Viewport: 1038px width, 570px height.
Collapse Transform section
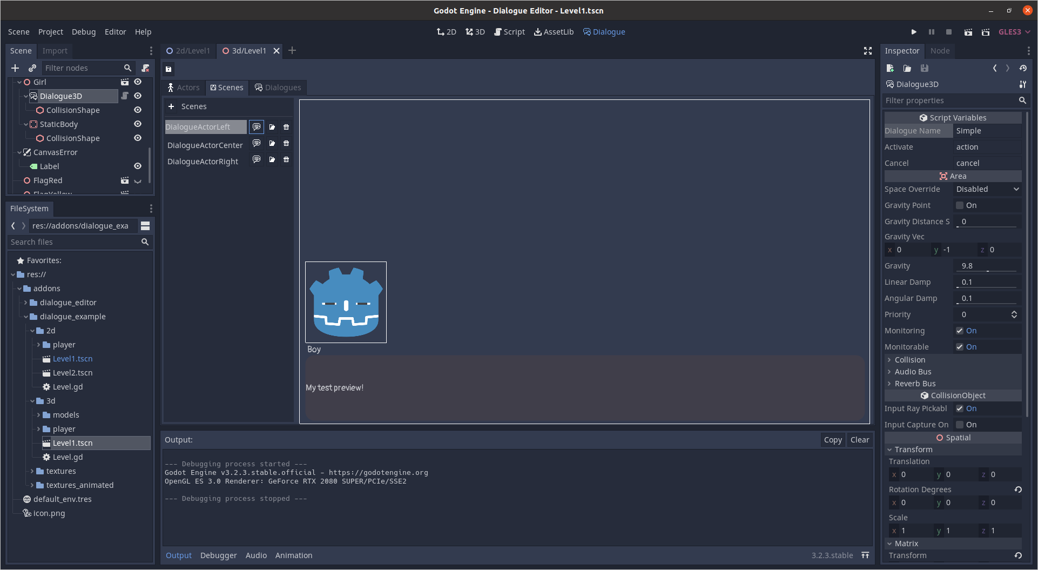pos(953,450)
